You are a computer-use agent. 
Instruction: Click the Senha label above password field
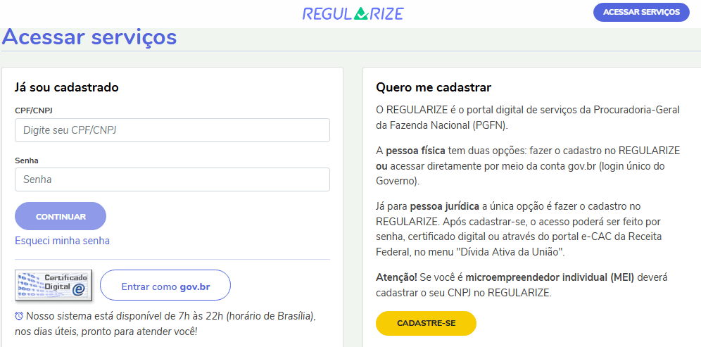click(x=27, y=160)
